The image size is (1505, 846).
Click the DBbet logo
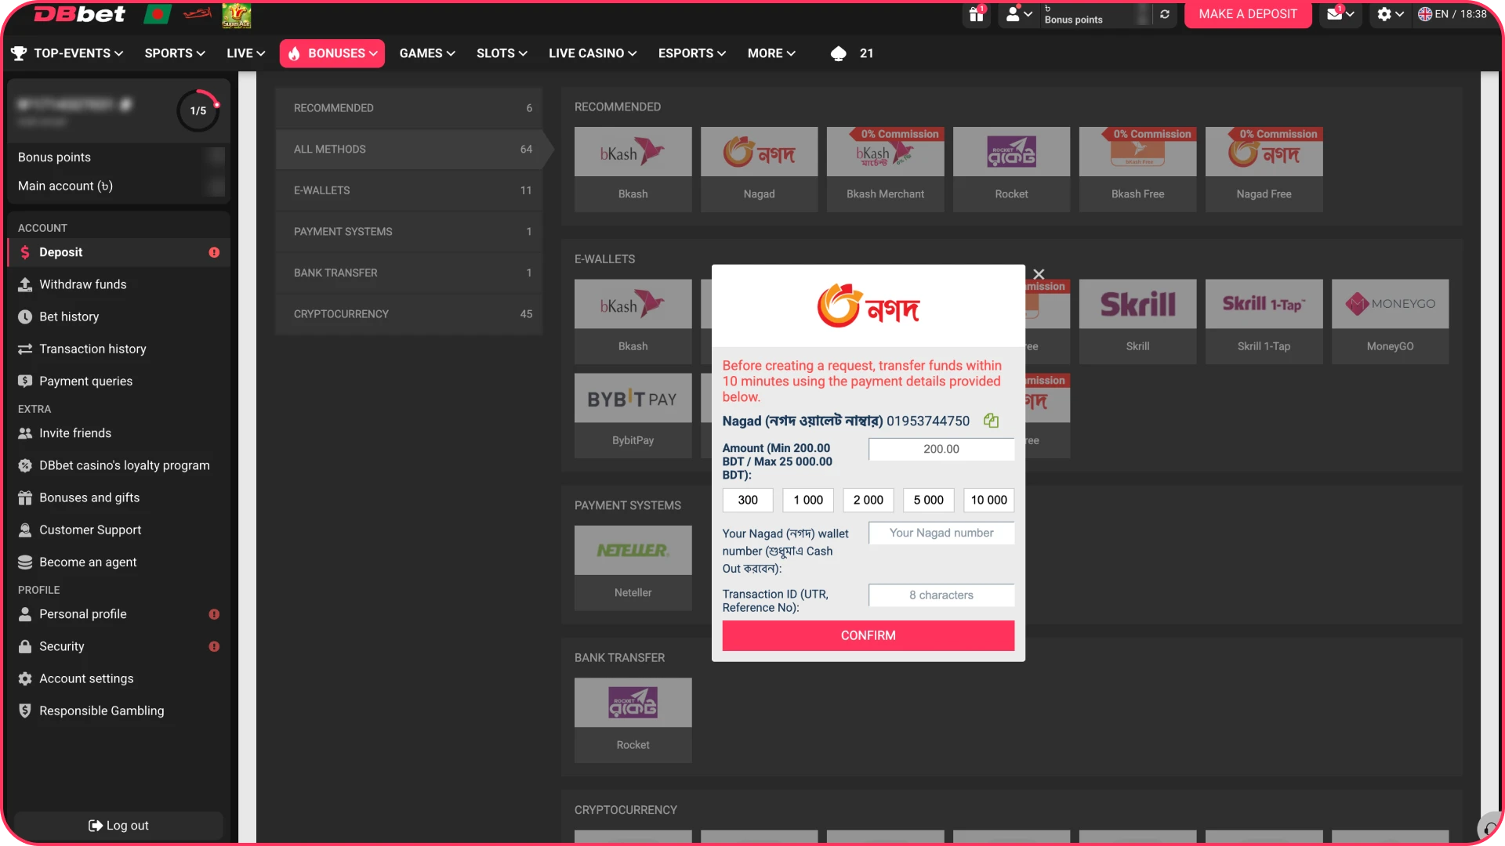(x=79, y=14)
